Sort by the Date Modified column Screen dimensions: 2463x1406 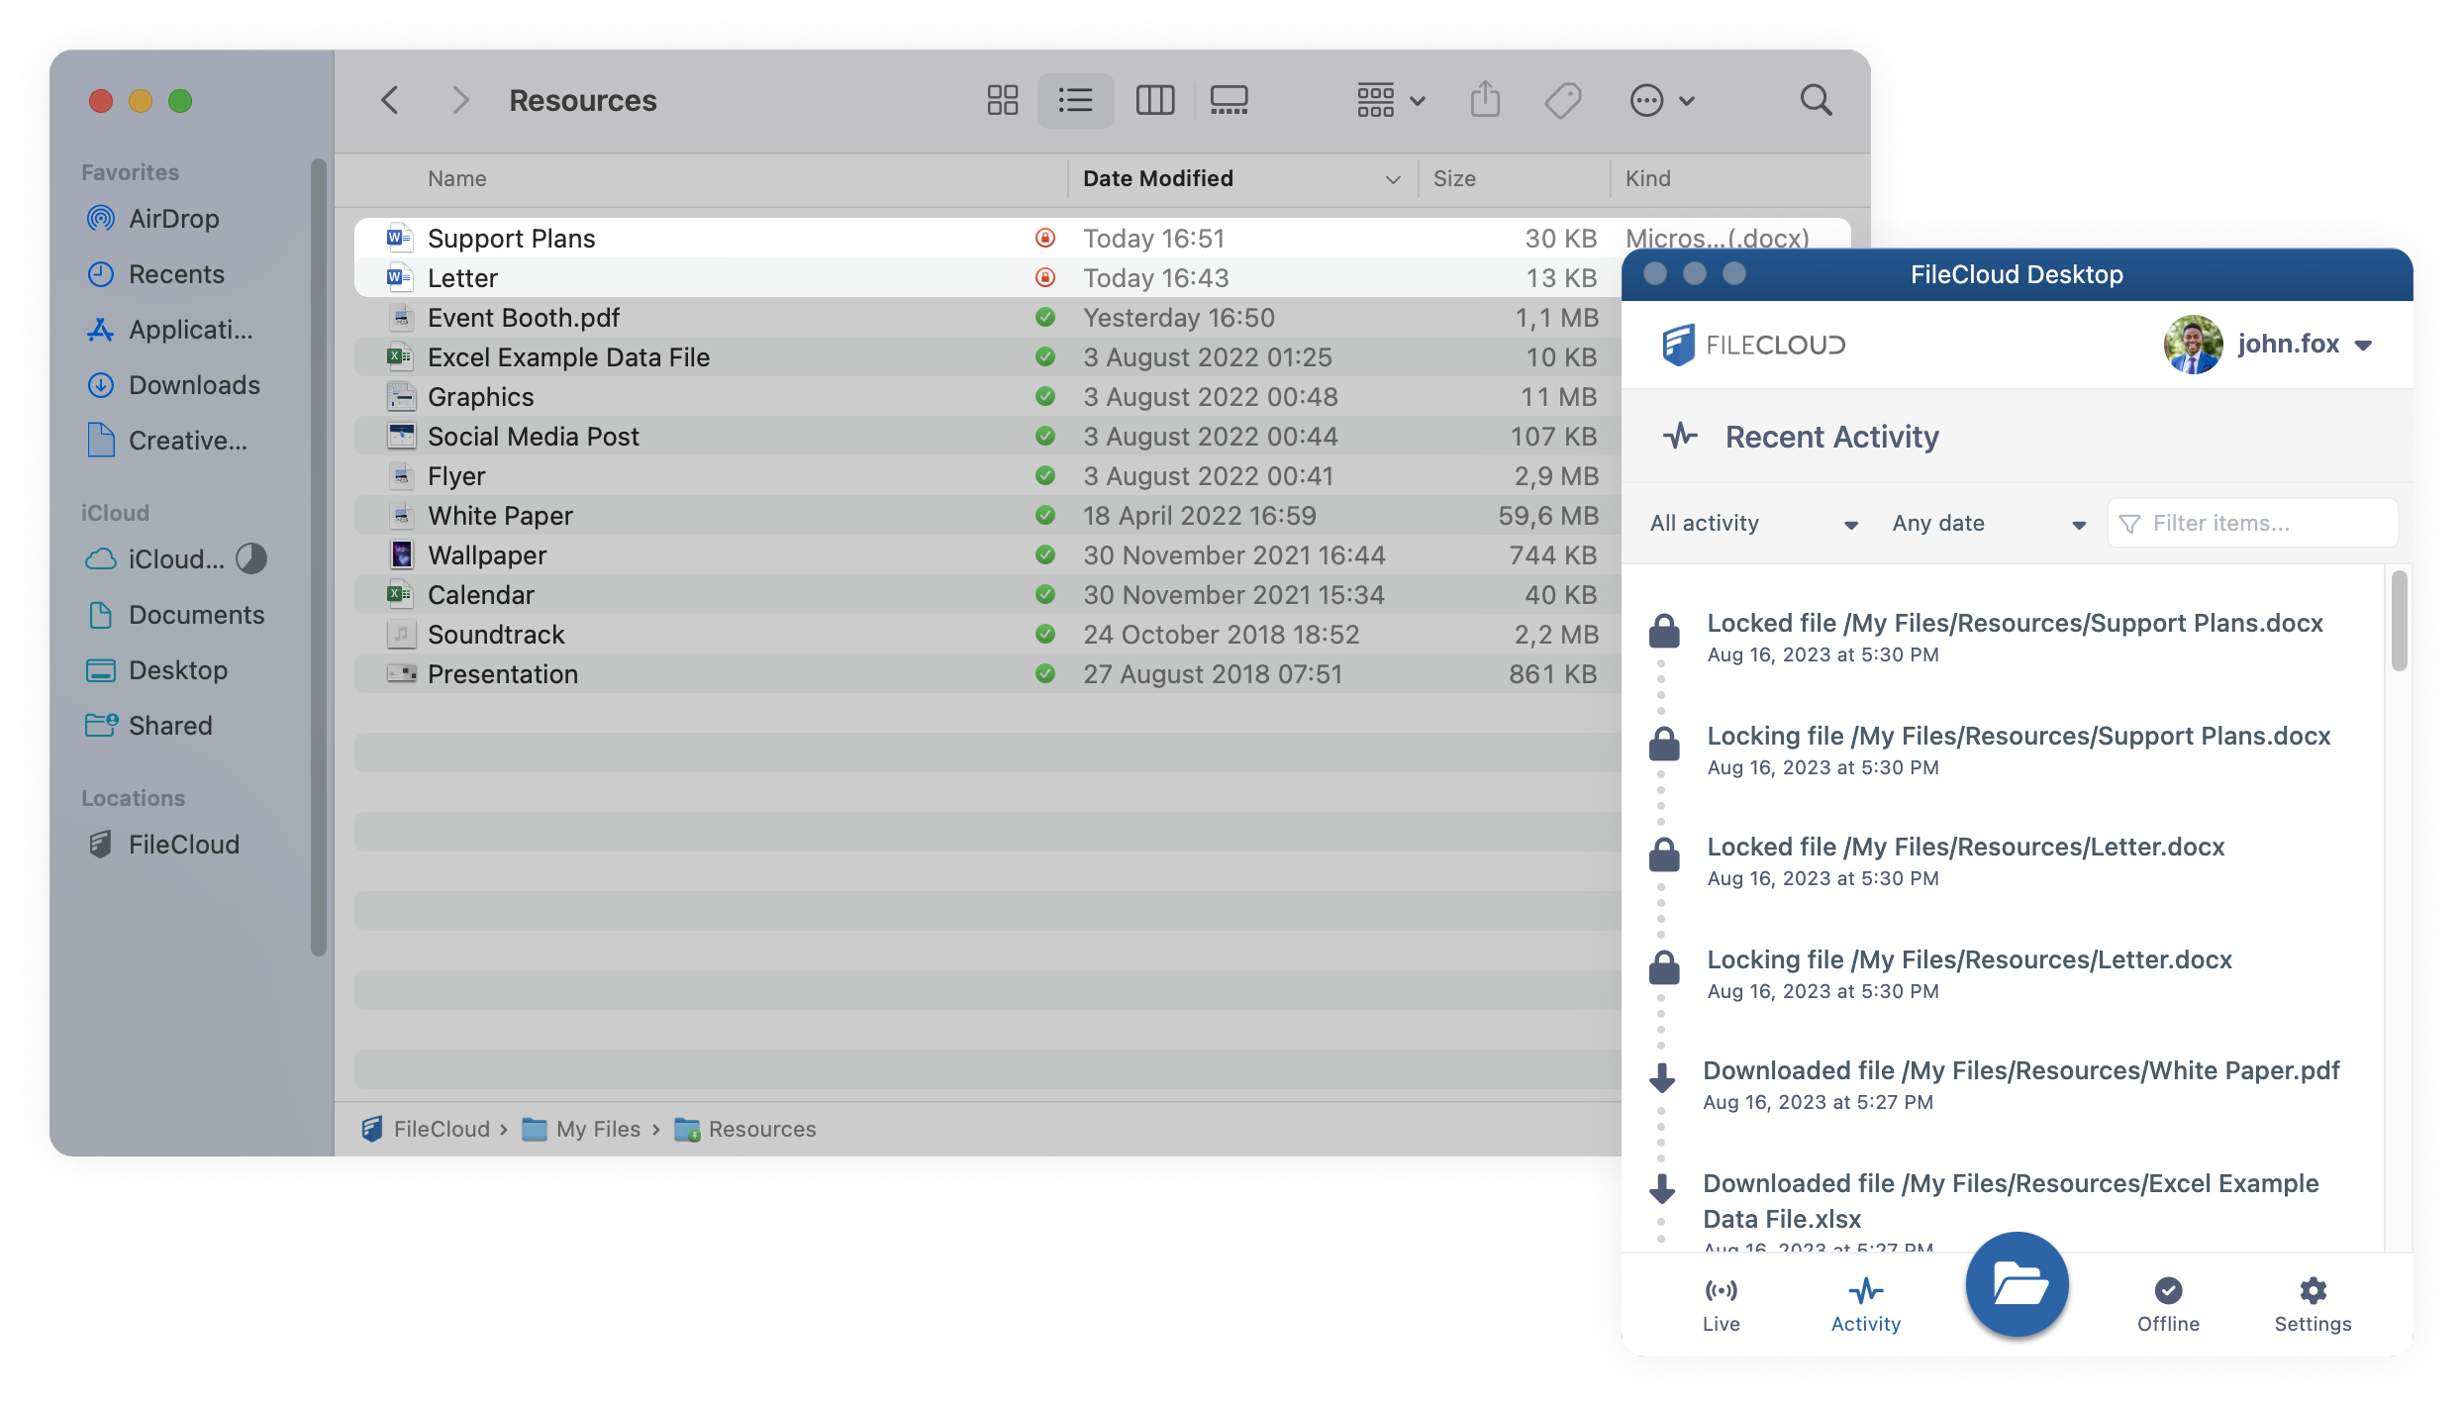point(1157,178)
